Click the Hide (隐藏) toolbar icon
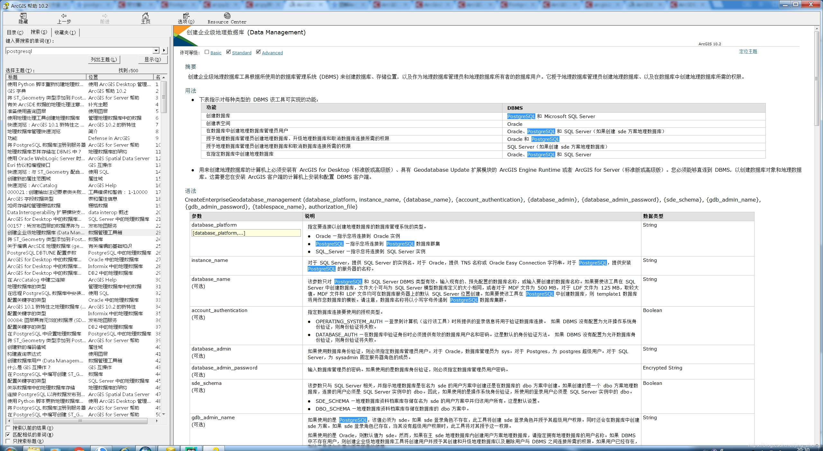Screen dimensions: 823x451 click(x=23, y=18)
